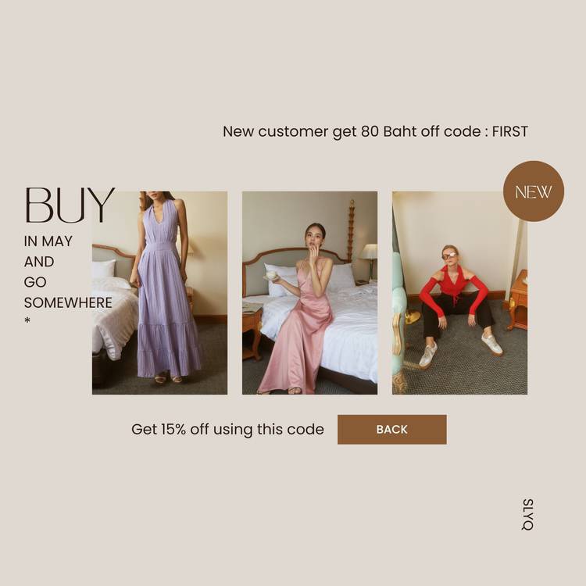This screenshot has height=586, width=586.
Task: Select the large BUY heading
Action: (70, 205)
